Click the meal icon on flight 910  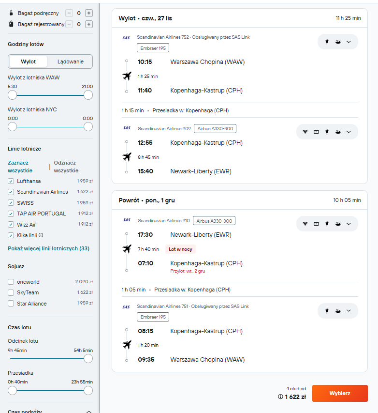(338, 224)
